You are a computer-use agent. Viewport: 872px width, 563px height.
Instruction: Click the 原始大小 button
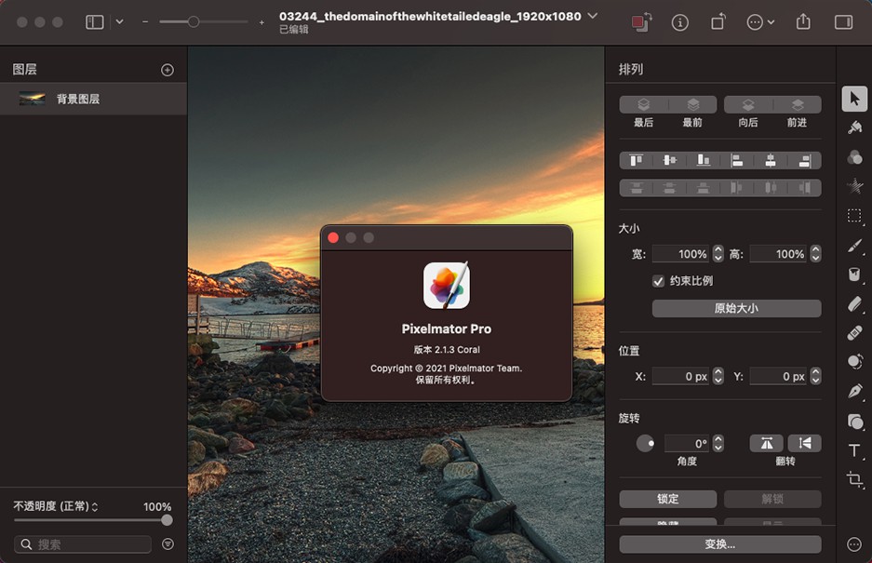tap(736, 308)
